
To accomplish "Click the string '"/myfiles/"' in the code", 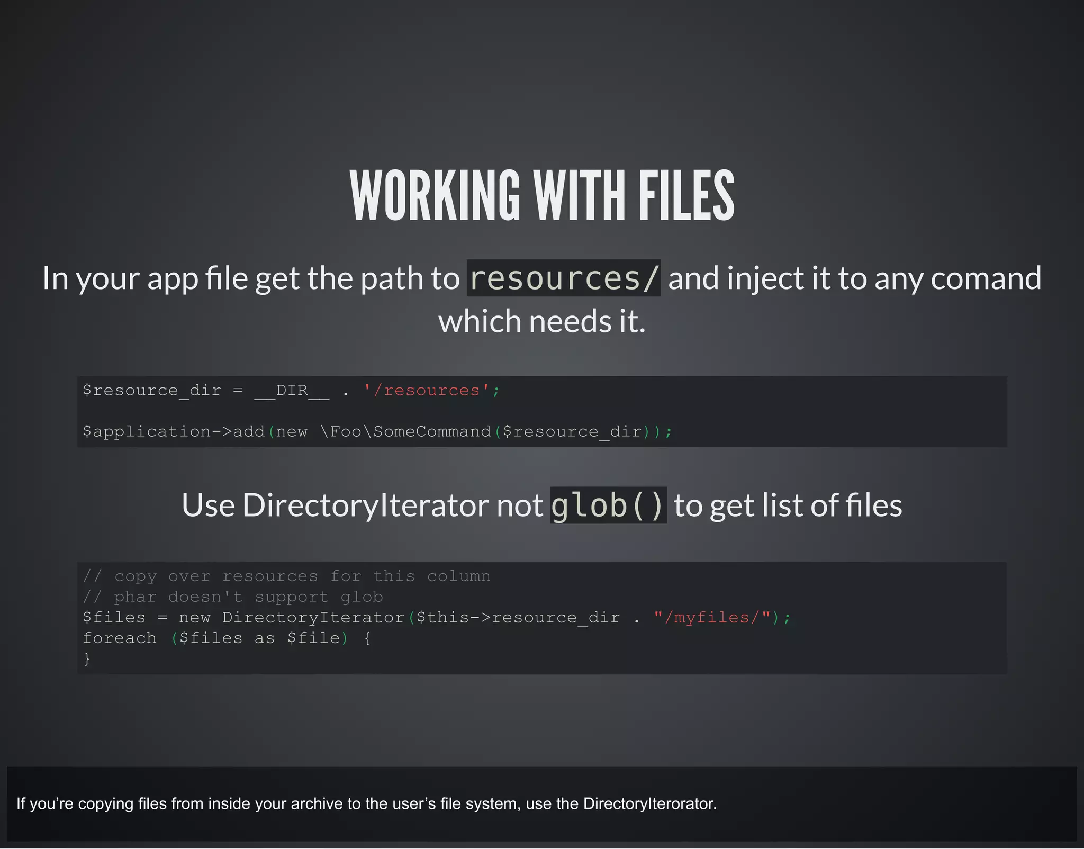I will (x=712, y=618).
